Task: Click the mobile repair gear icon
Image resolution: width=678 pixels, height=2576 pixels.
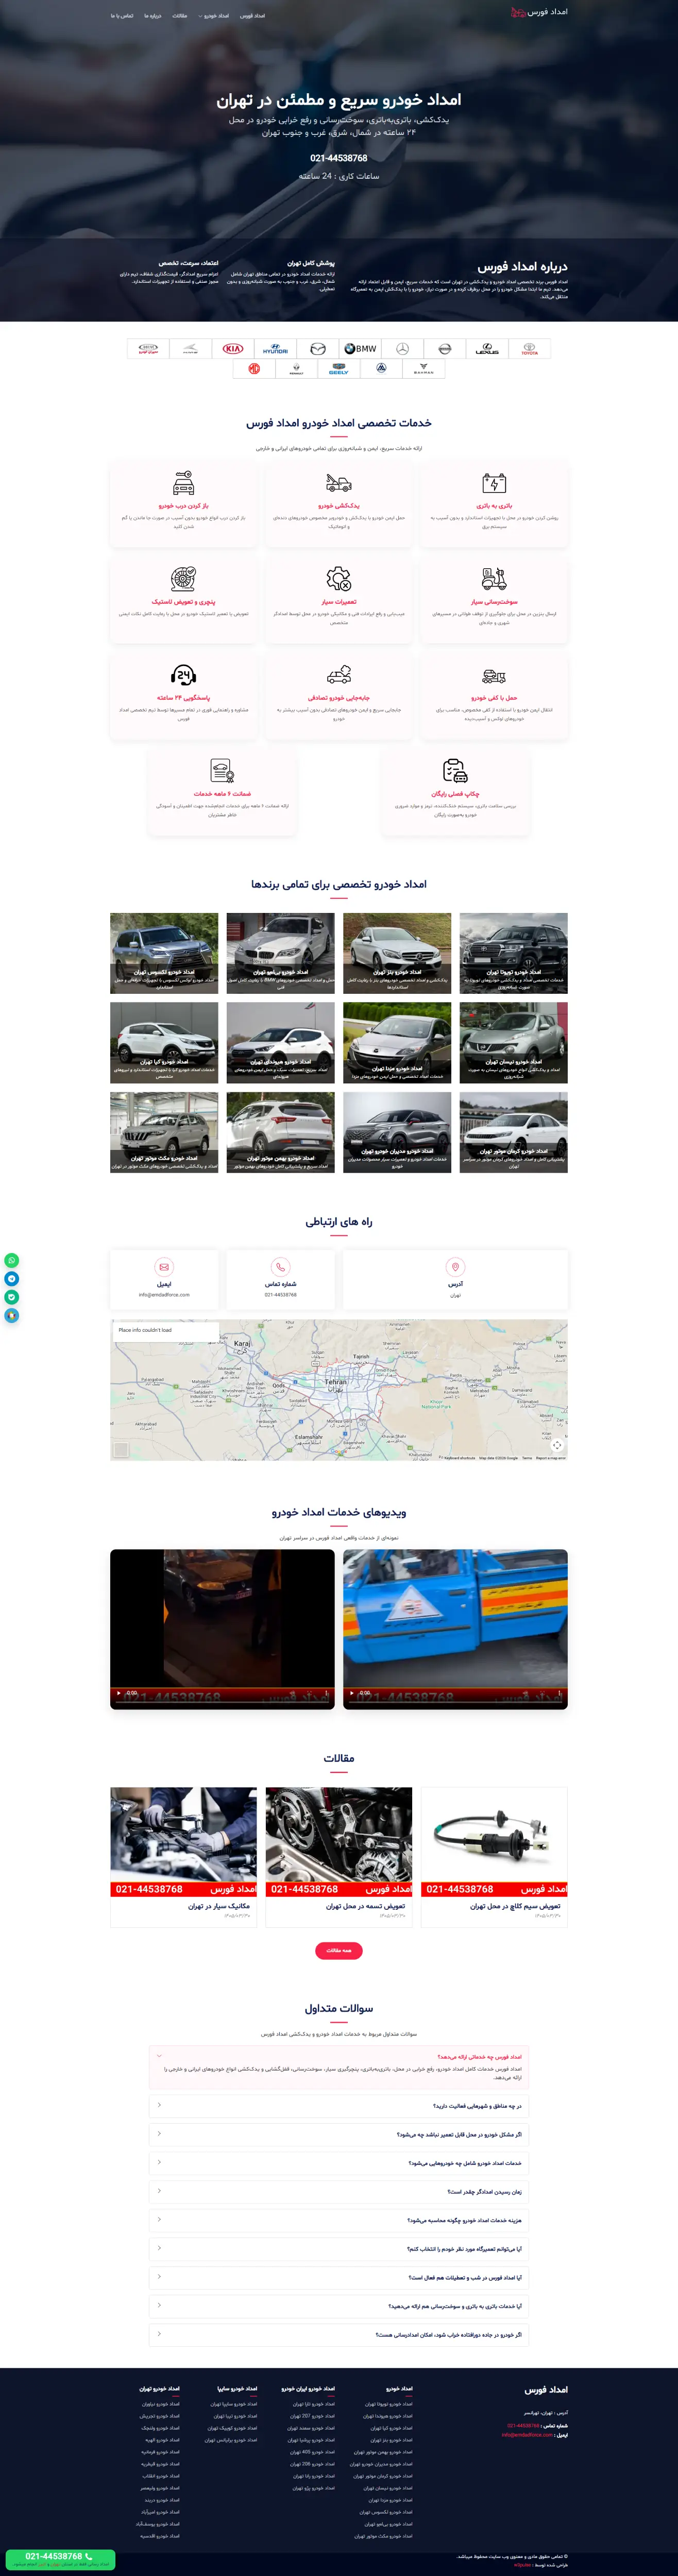Action: tap(339, 579)
